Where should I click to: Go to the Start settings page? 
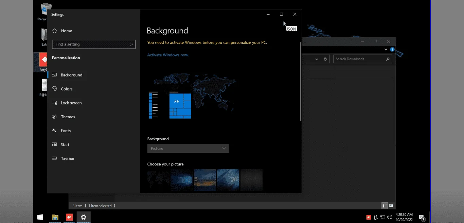65,144
